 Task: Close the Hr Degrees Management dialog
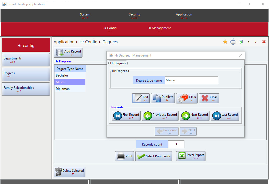pos(241,55)
